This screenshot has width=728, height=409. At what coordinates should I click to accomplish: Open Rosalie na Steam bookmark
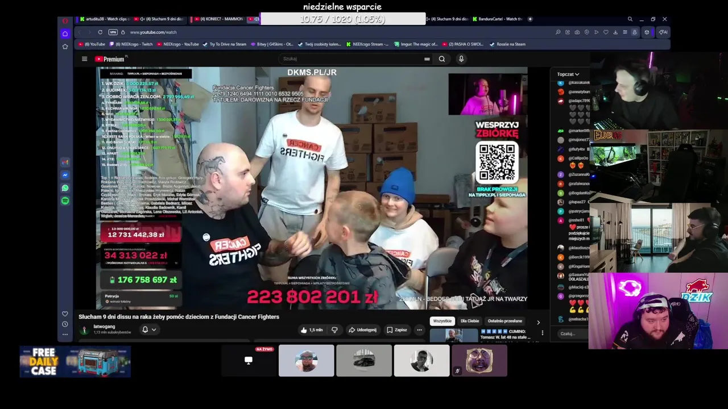coord(508,44)
